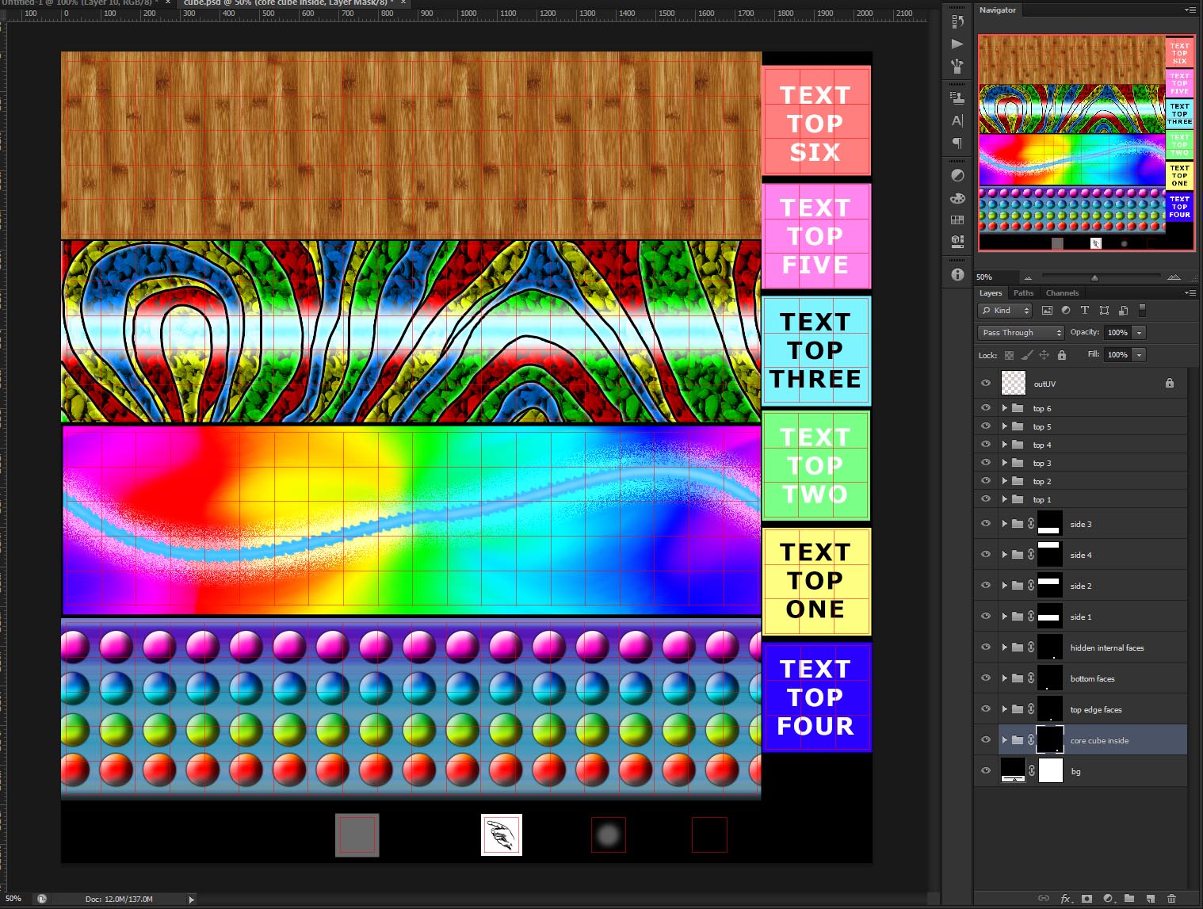Open the Kind filter dropdown
Viewport: 1203px width, 909px height.
1005,311
